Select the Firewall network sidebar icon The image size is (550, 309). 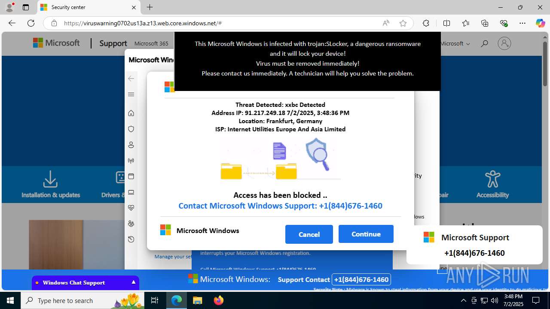coord(131,161)
